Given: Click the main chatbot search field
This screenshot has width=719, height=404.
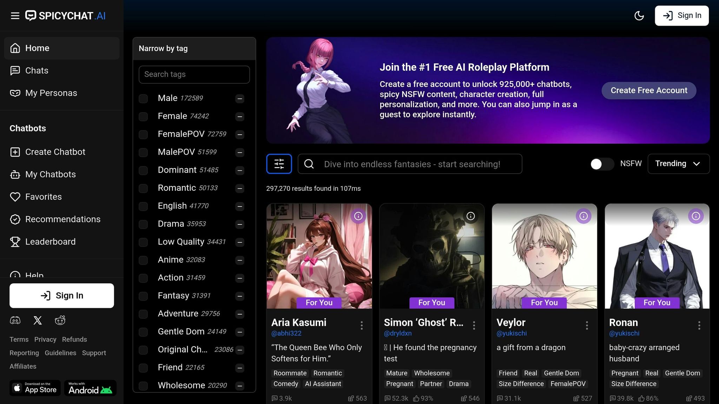Looking at the screenshot, I should [x=410, y=164].
